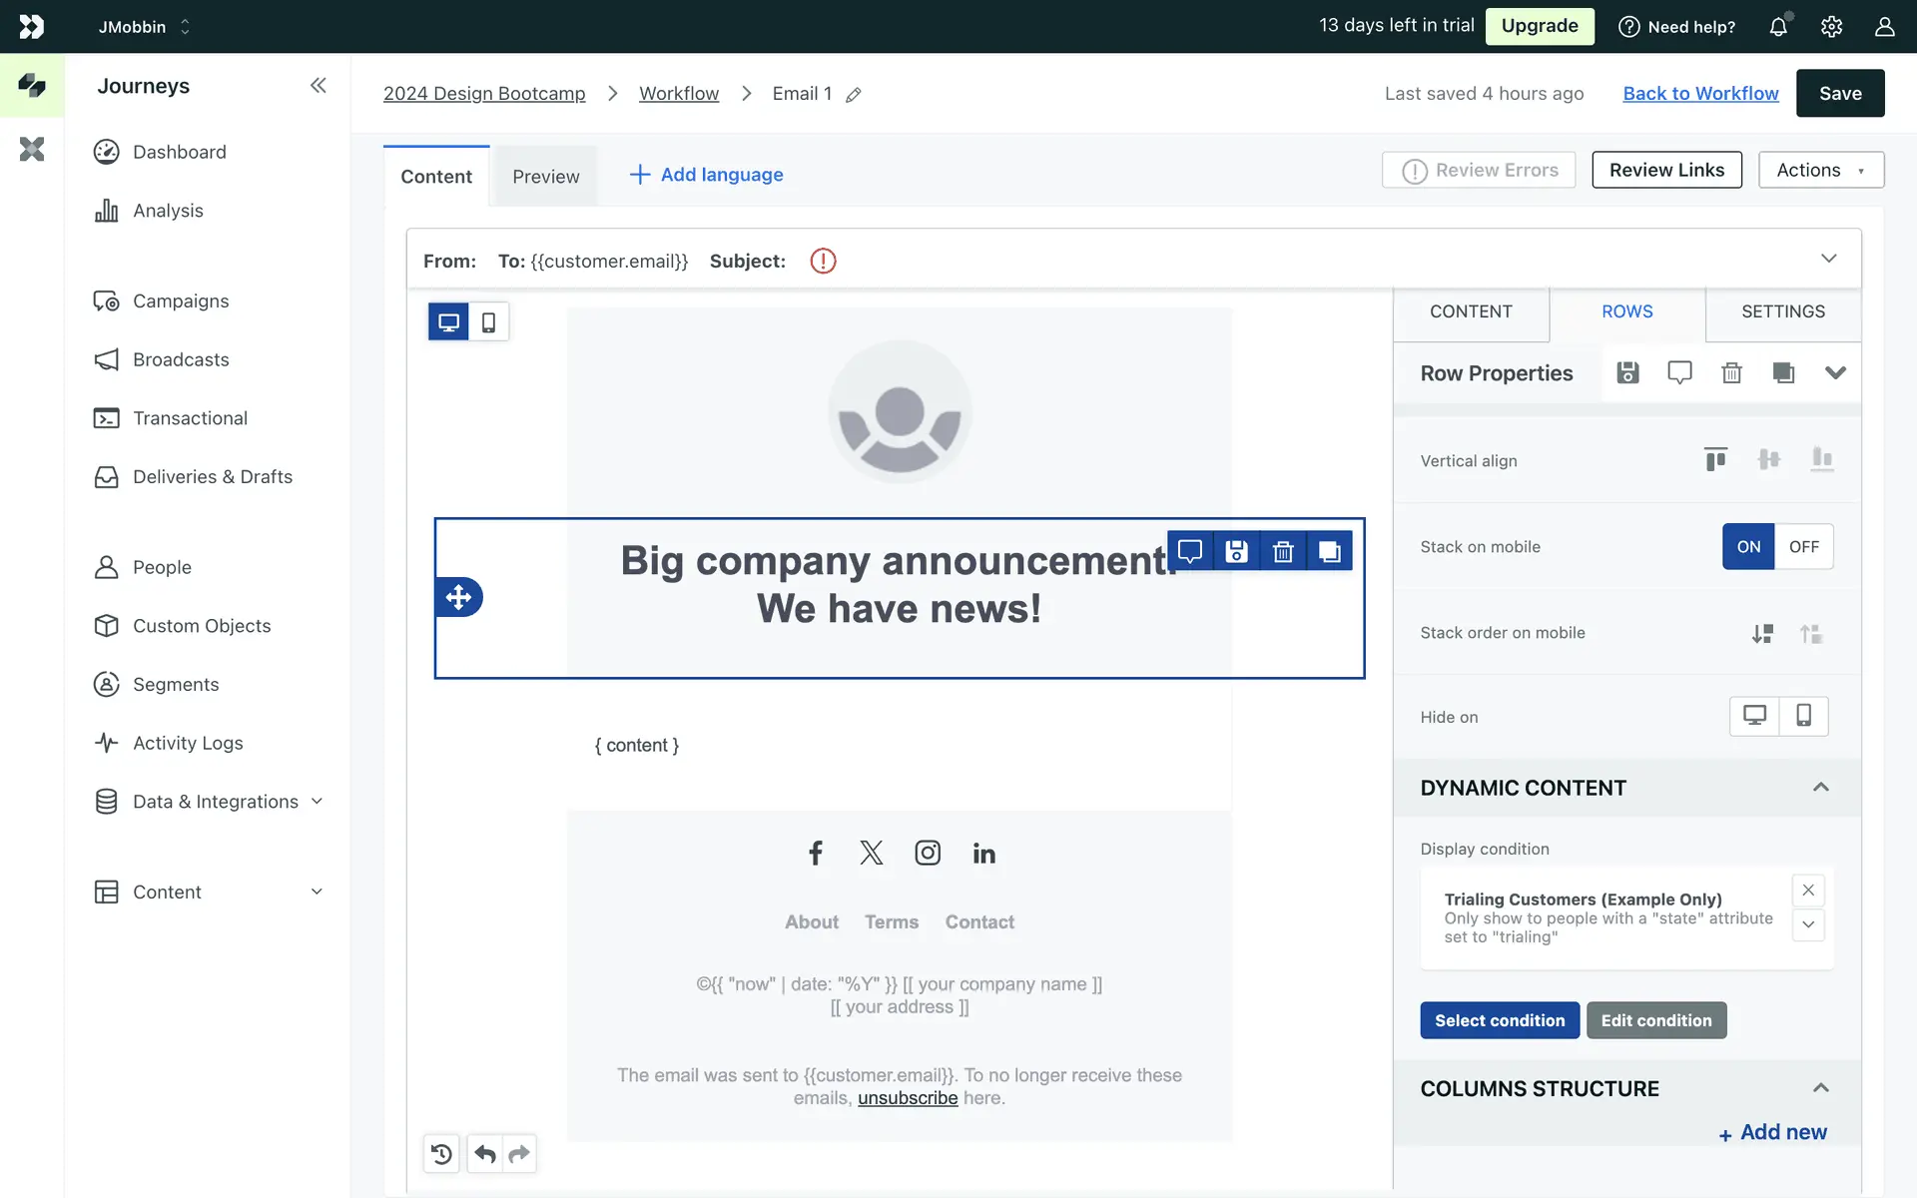Open the edit history clock icon
This screenshot has height=1198, width=1917.
tap(441, 1154)
